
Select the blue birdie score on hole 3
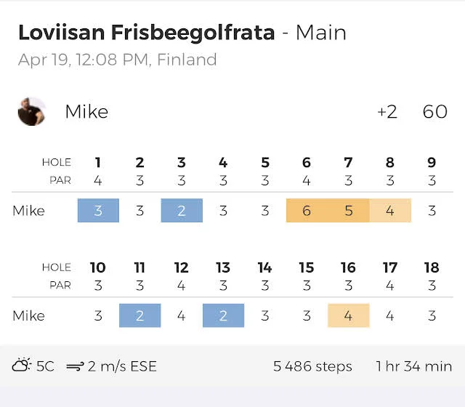pos(182,211)
